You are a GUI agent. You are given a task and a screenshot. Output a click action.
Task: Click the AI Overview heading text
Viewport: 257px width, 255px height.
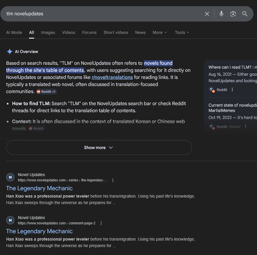[x=26, y=52]
